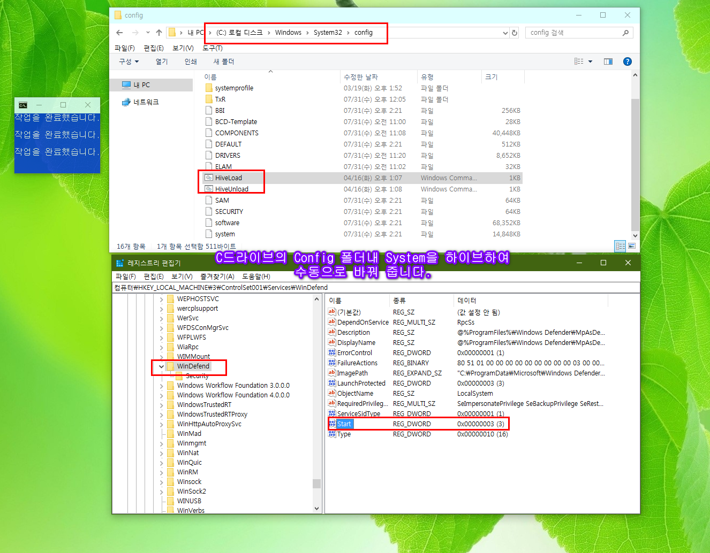
Task: Open the File menu in Explorer
Action: [x=125, y=48]
